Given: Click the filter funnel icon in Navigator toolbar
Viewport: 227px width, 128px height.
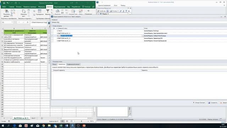Looking at the screenshot, I should [x=126, y=11].
